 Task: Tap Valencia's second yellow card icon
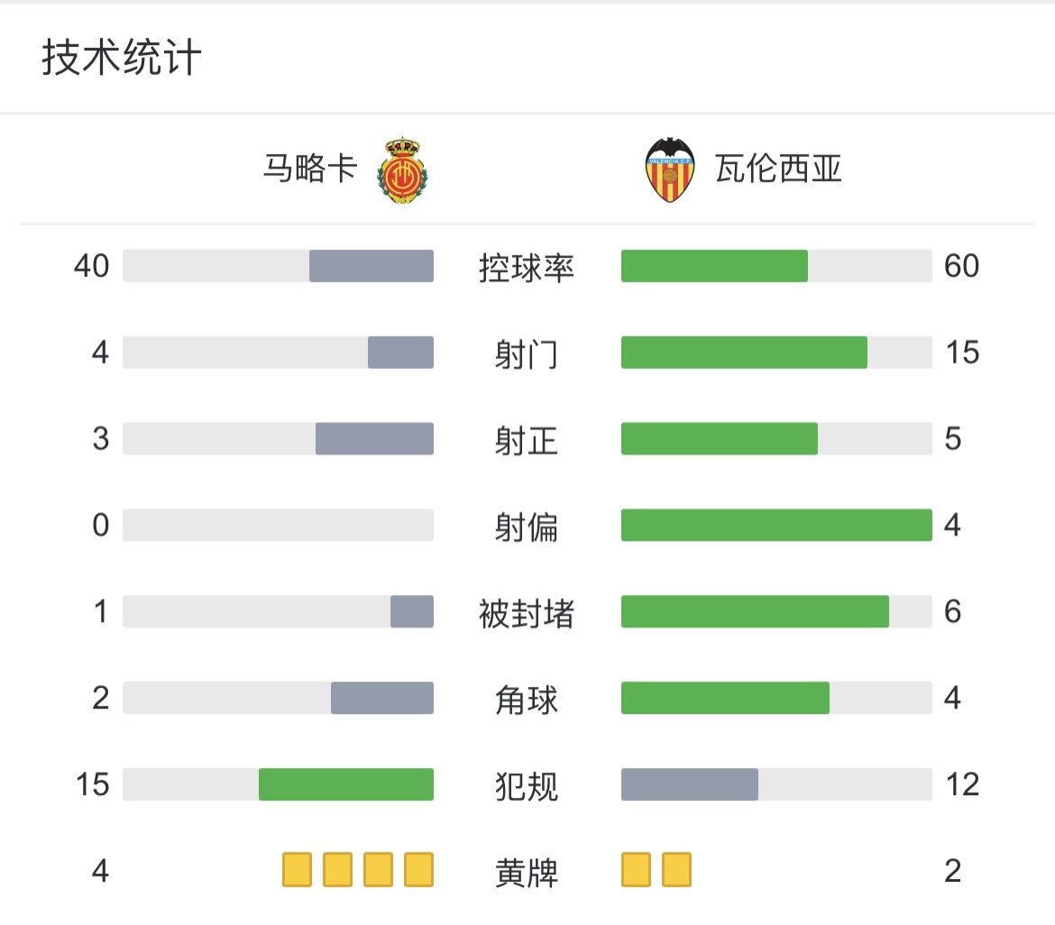[677, 870]
